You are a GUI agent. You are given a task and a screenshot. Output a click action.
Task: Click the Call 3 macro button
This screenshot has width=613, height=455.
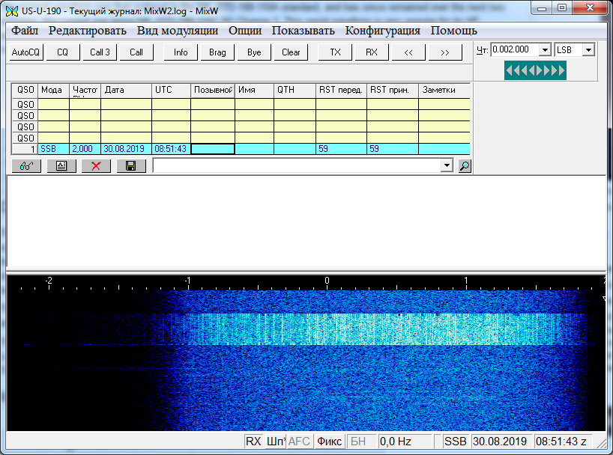[100, 52]
